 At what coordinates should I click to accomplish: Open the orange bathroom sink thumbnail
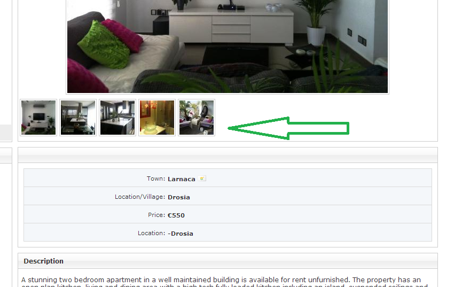156,118
